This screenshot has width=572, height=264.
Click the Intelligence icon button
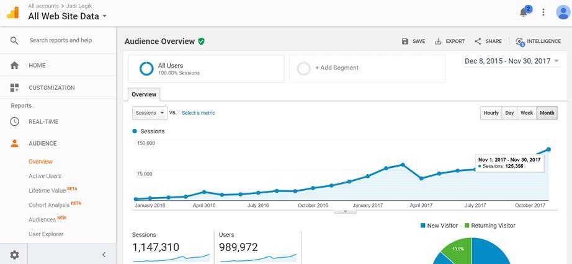pyautogui.click(x=520, y=42)
